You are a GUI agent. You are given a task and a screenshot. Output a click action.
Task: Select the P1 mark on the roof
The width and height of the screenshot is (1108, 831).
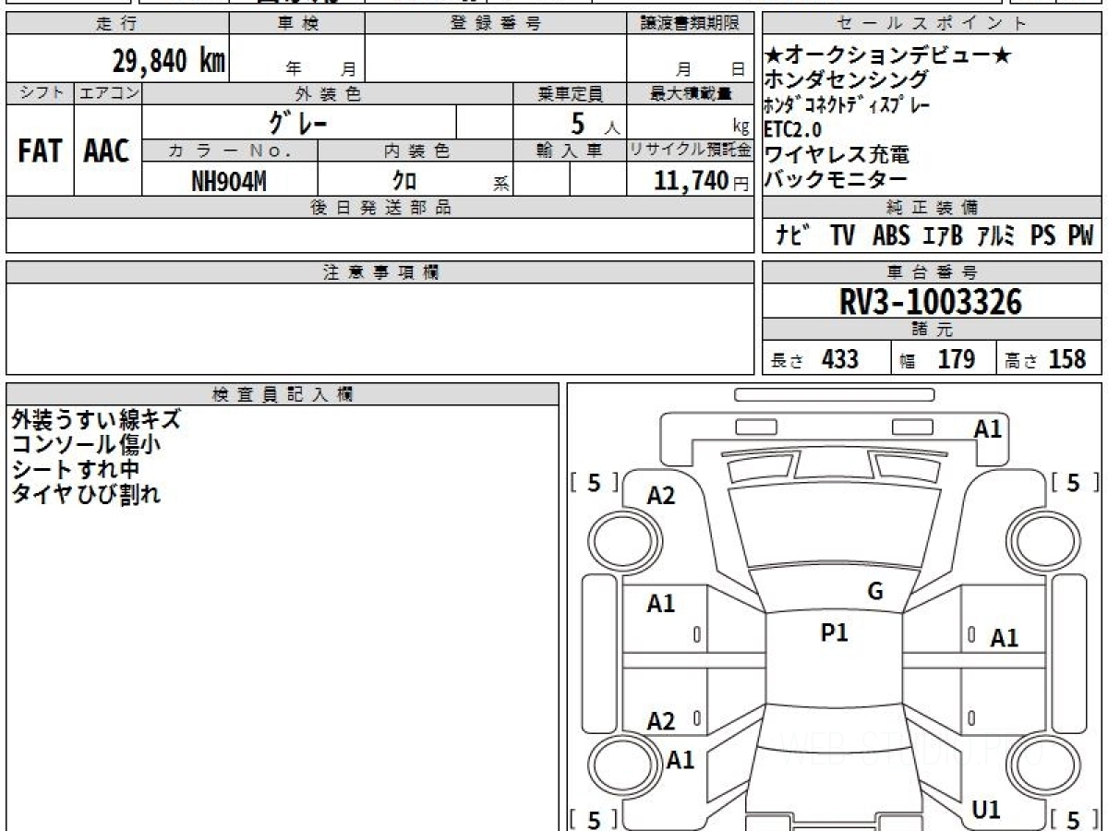click(834, 632)
